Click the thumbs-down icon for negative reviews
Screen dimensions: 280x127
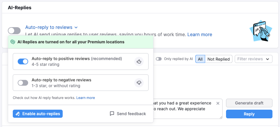[139, 83]
